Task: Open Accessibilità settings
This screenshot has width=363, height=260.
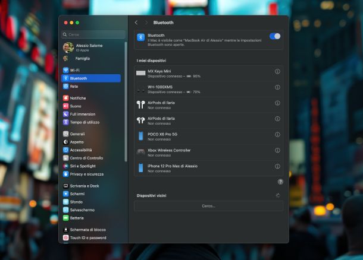Action: (91, 150)
